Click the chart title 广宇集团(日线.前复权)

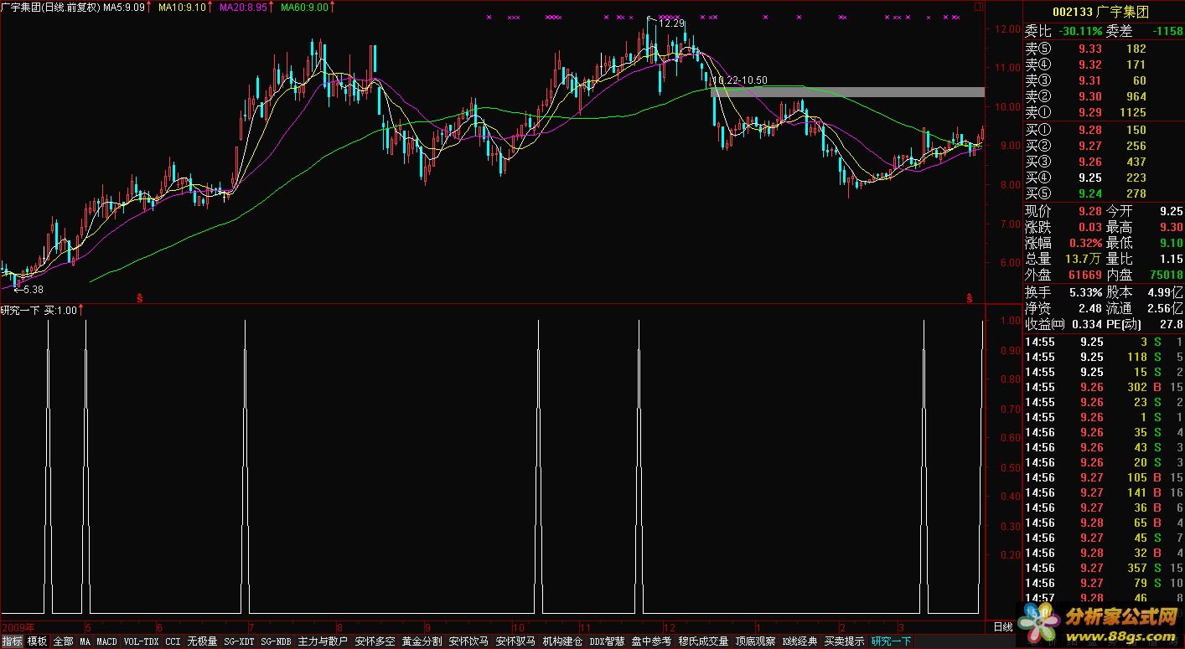point(51,7)
